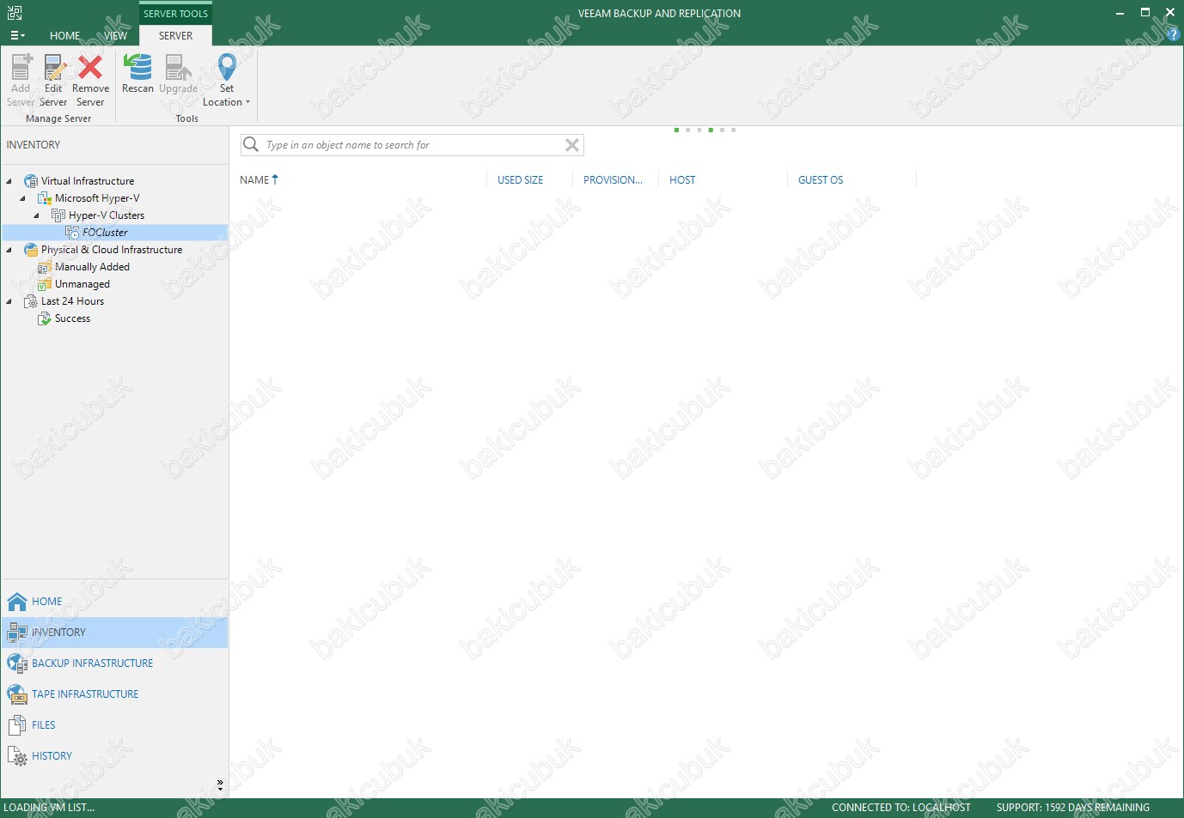Click the Rescan tool icon
The width and height of the screenshot is (1184, 818).
point(137,67)
